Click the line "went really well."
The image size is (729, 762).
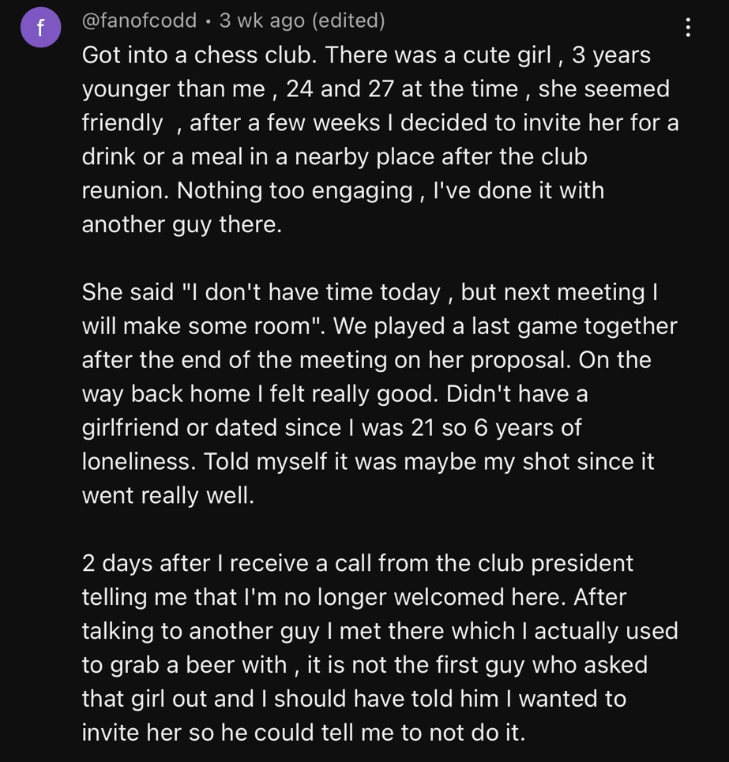(x=168, y=495)
